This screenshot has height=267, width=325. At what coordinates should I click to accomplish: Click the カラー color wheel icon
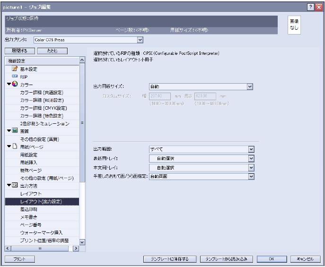[14, 85]
